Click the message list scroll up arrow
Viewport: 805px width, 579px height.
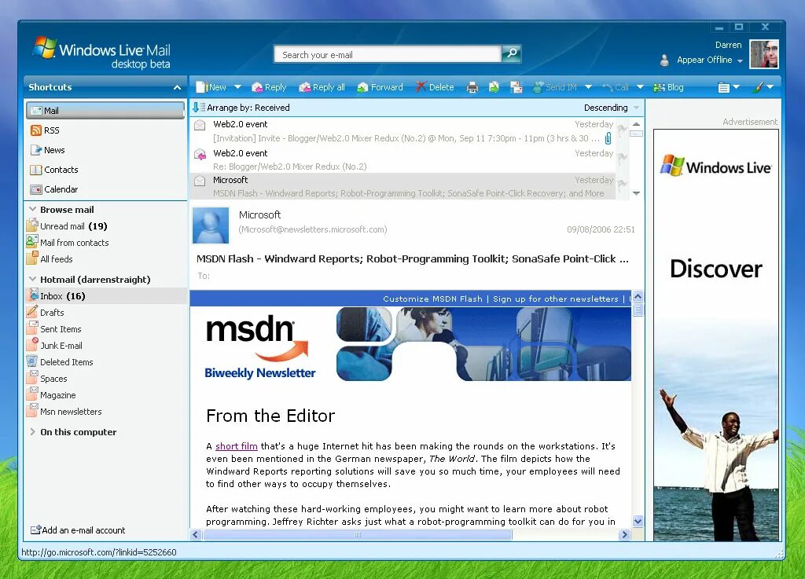point(637,124)
